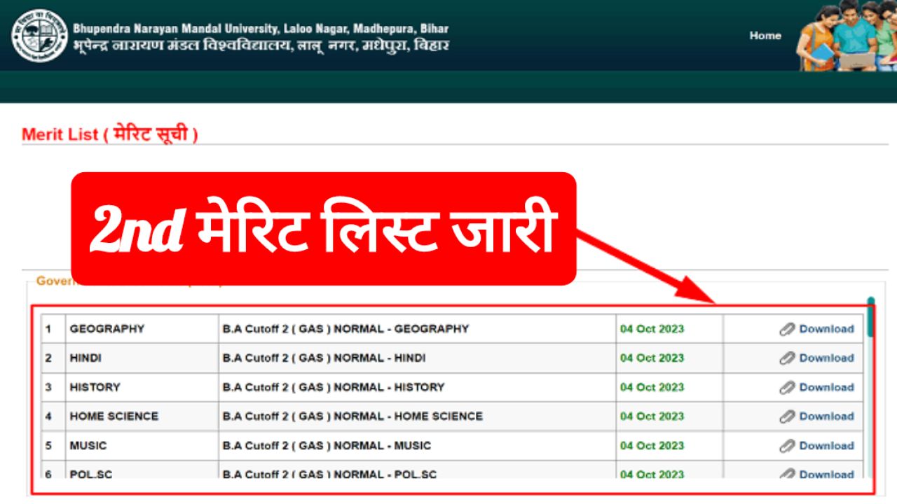
Task: Click paperclip icon in HISTORY row
Action: coord(787,387)
